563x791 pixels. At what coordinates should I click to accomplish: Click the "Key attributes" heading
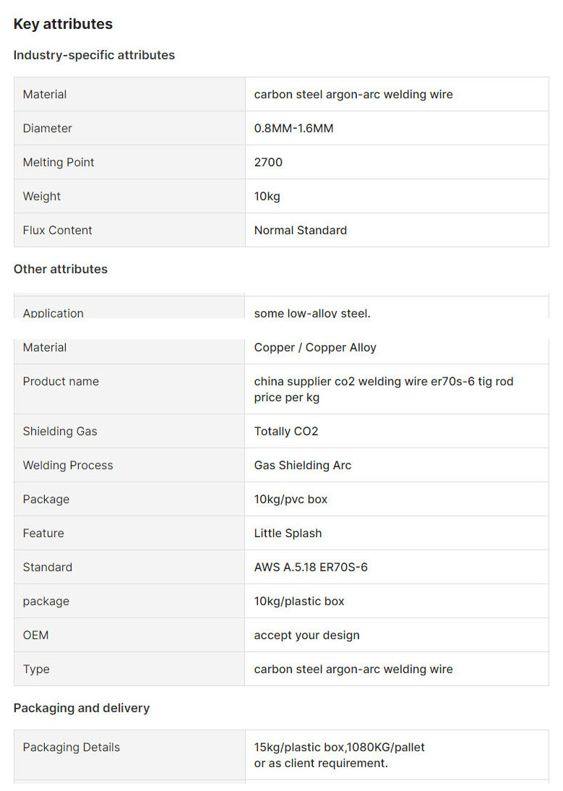[x=63, y=24]
